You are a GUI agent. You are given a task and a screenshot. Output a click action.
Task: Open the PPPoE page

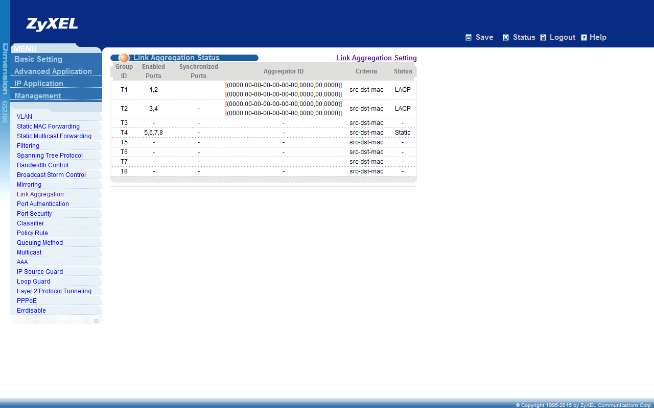(x=27, y=301)
